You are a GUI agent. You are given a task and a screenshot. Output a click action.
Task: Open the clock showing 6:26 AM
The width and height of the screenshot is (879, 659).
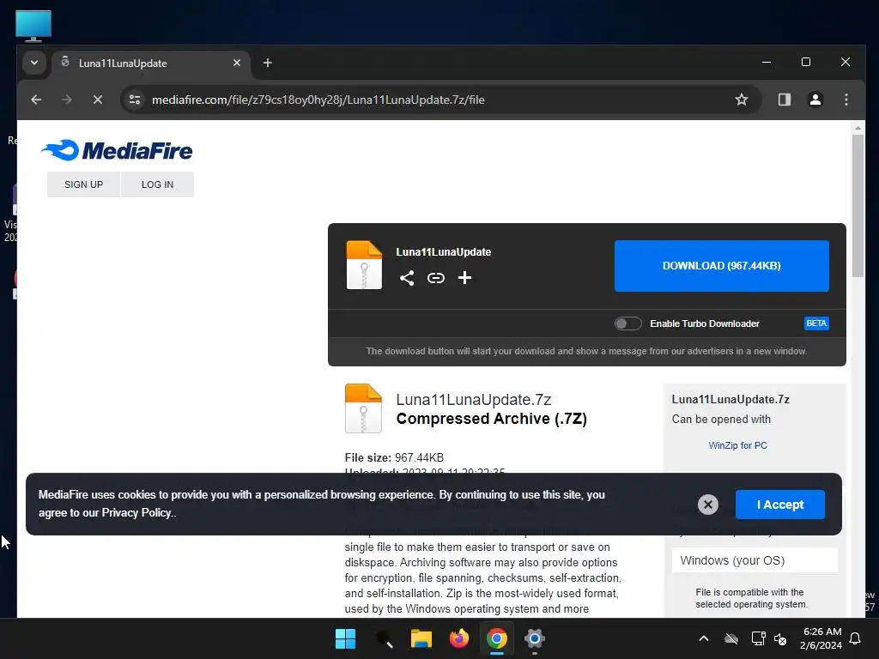coord(821,638)
